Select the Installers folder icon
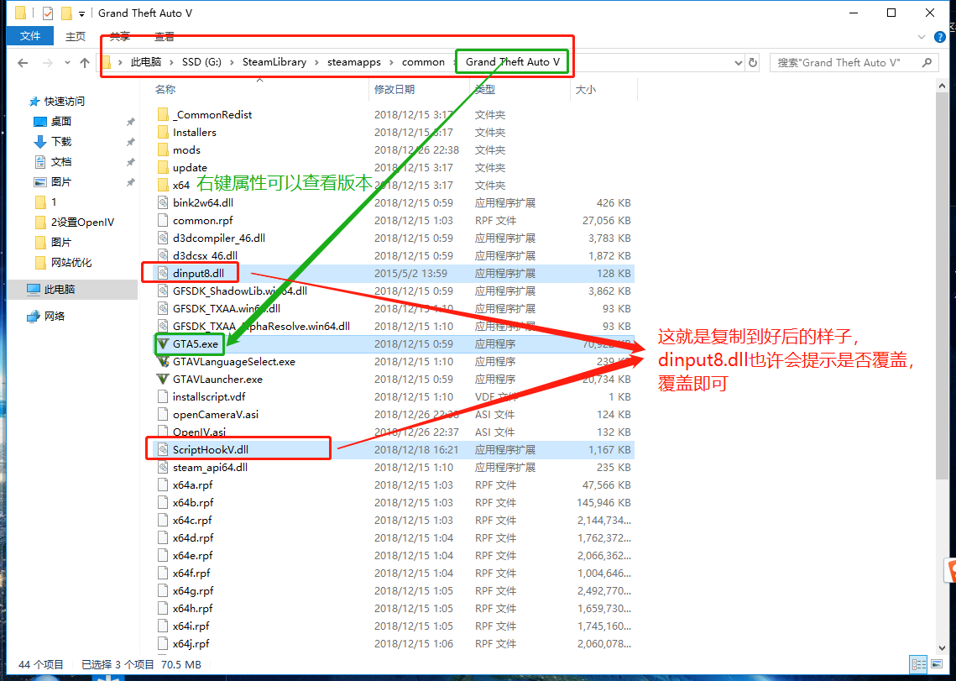 tap(162, 133)
